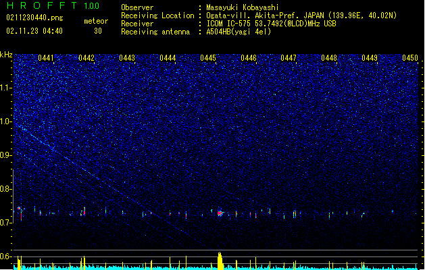This screenshot has width=425, height=270.
Task: Click the 0450 time axis label
Action: tap(410, 58)
